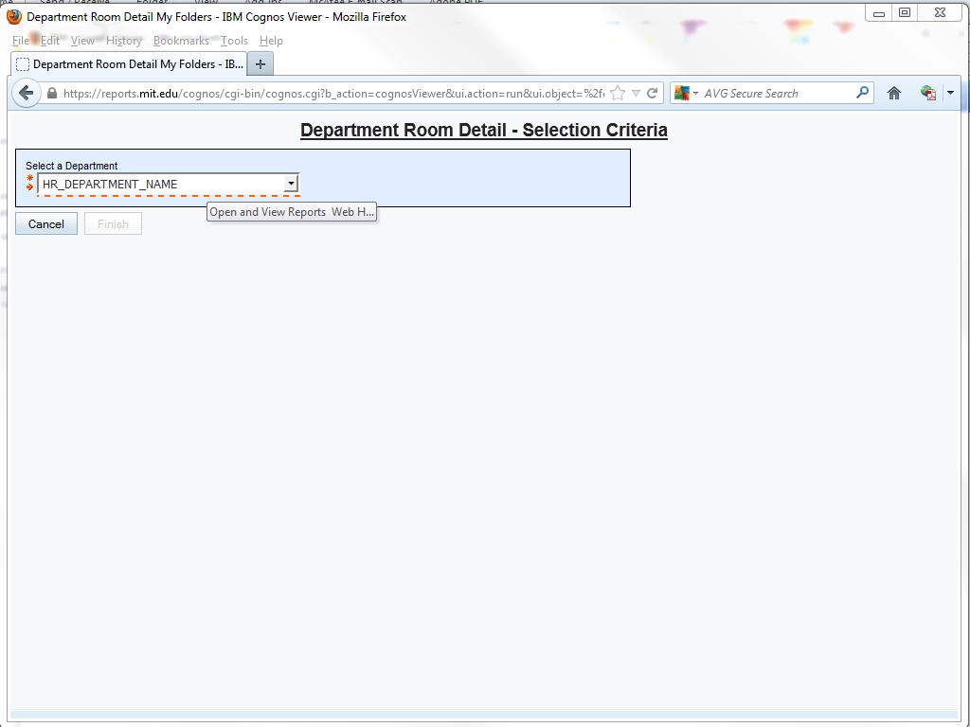The image size is (970, 727).
Task: Open the URL history dropdown arrow
Action: pyautogui.click(x=636, y=93)
